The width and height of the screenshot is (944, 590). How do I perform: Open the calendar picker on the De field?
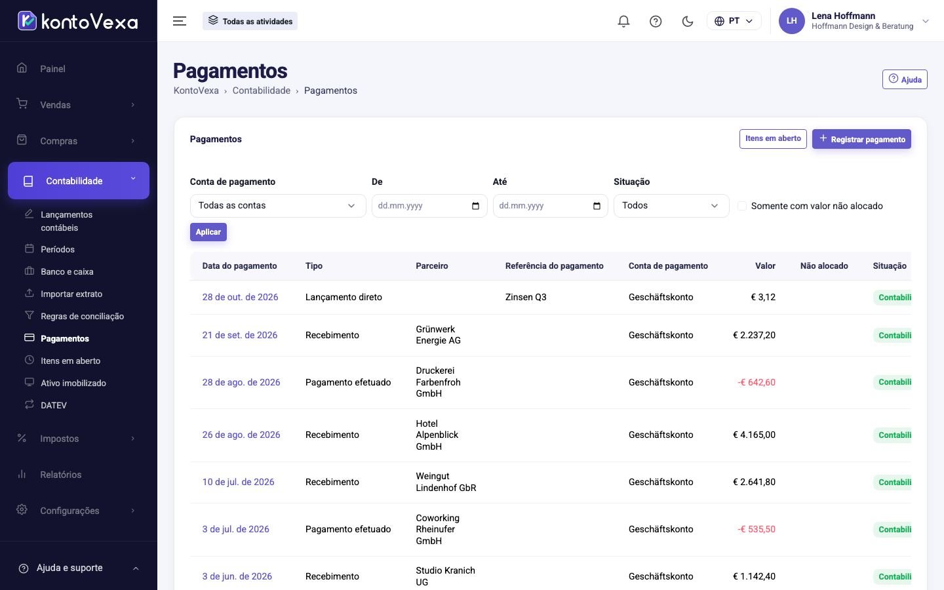[476, 206]
